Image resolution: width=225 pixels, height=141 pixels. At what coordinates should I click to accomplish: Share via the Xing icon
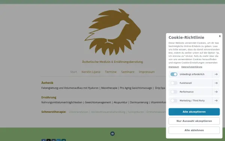click(x=64, y=140)
